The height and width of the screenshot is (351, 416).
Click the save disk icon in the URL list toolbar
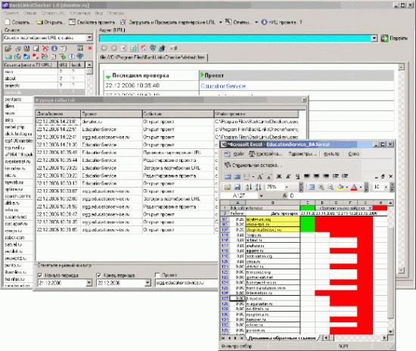[x=26, y=48]
